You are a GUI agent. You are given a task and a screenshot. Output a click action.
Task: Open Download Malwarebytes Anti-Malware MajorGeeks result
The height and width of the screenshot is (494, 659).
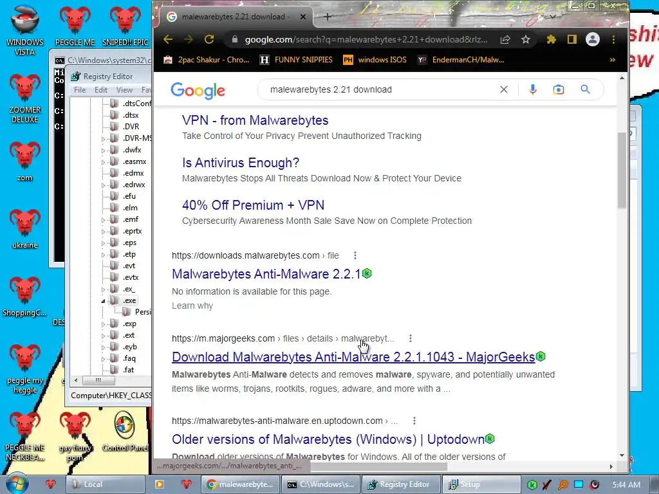353,356
